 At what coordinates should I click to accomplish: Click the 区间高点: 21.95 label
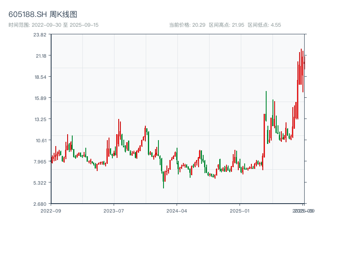click(x=226, y=25)
